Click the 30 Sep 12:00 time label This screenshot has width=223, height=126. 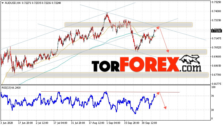(149, 123)
